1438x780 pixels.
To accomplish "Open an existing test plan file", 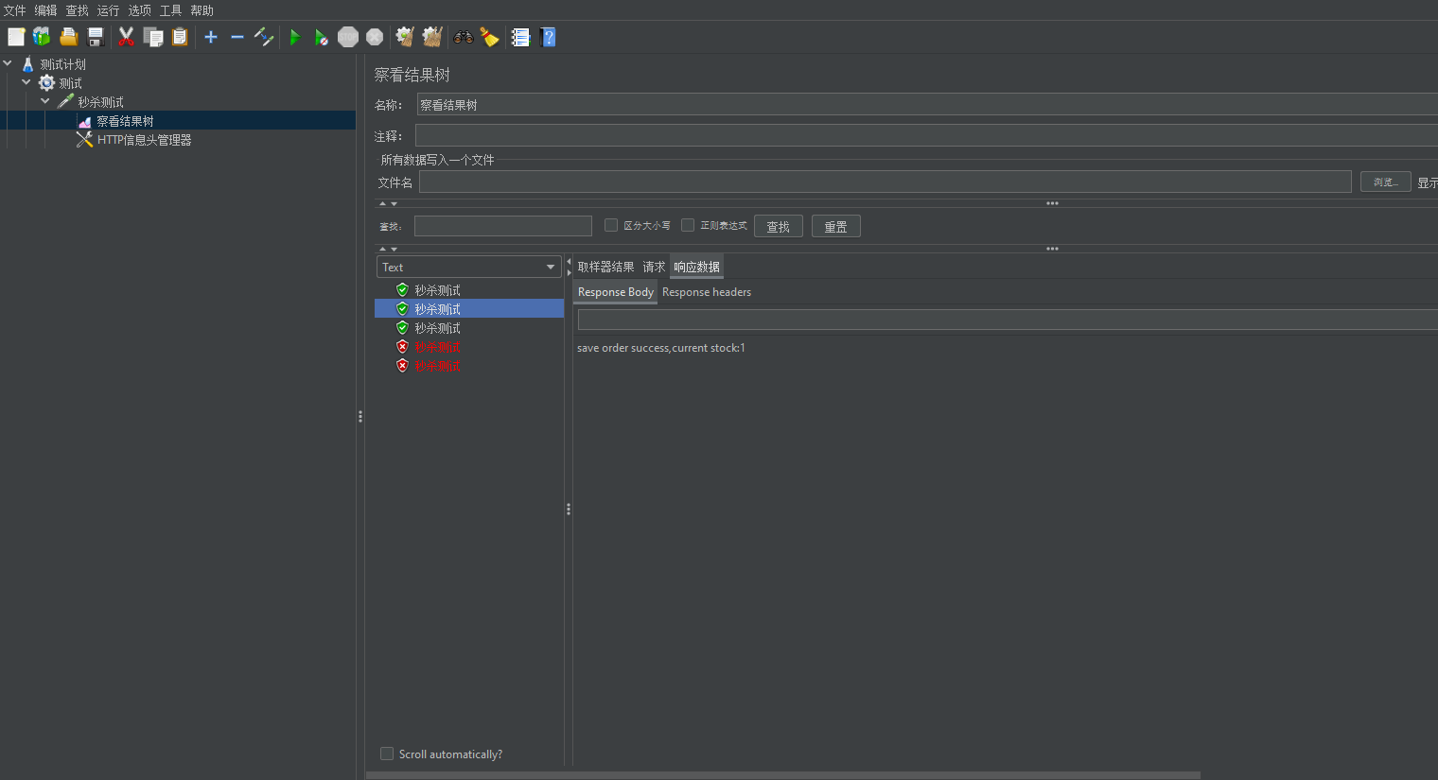I will coord(68,37).
